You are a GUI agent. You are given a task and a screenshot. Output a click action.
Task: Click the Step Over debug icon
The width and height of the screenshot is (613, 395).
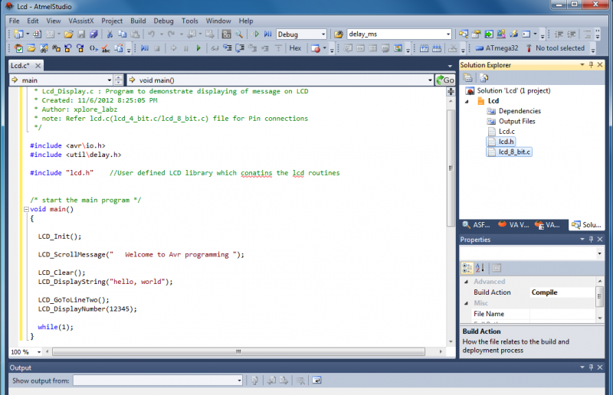click(240, 48)
